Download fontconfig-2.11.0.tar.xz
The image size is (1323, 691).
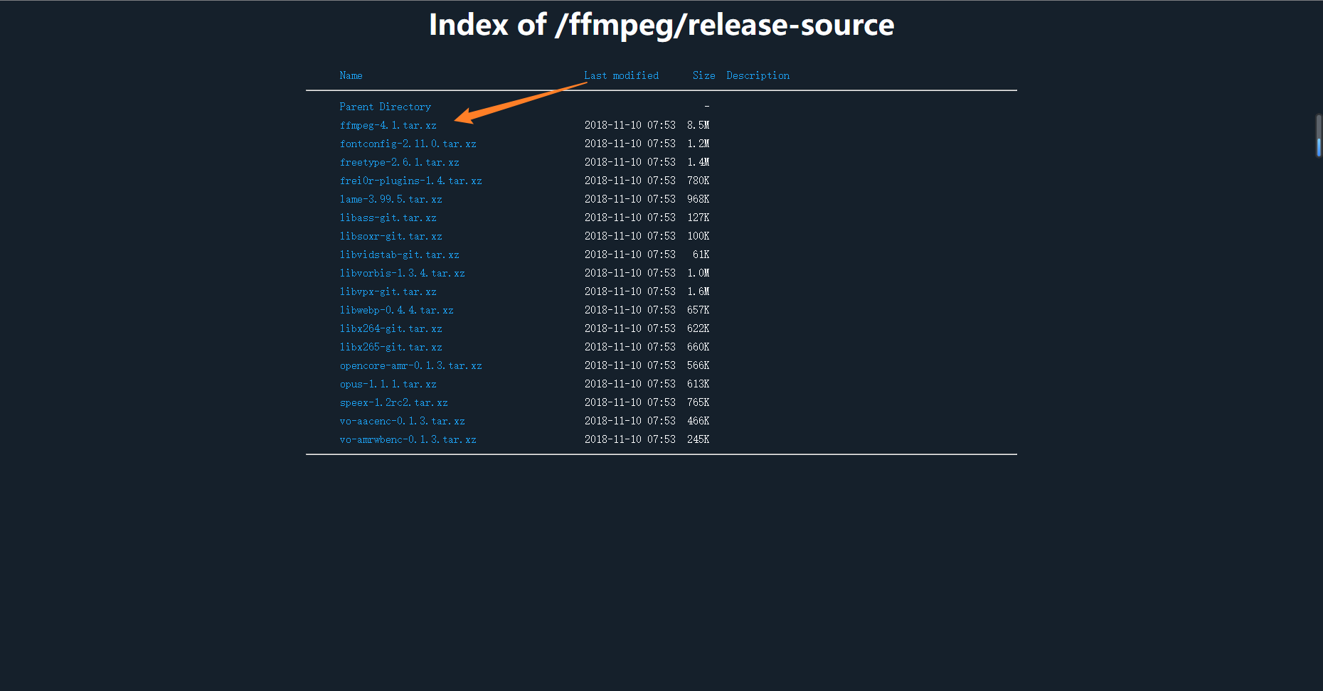pyautogui.click(x=408, y=144)
